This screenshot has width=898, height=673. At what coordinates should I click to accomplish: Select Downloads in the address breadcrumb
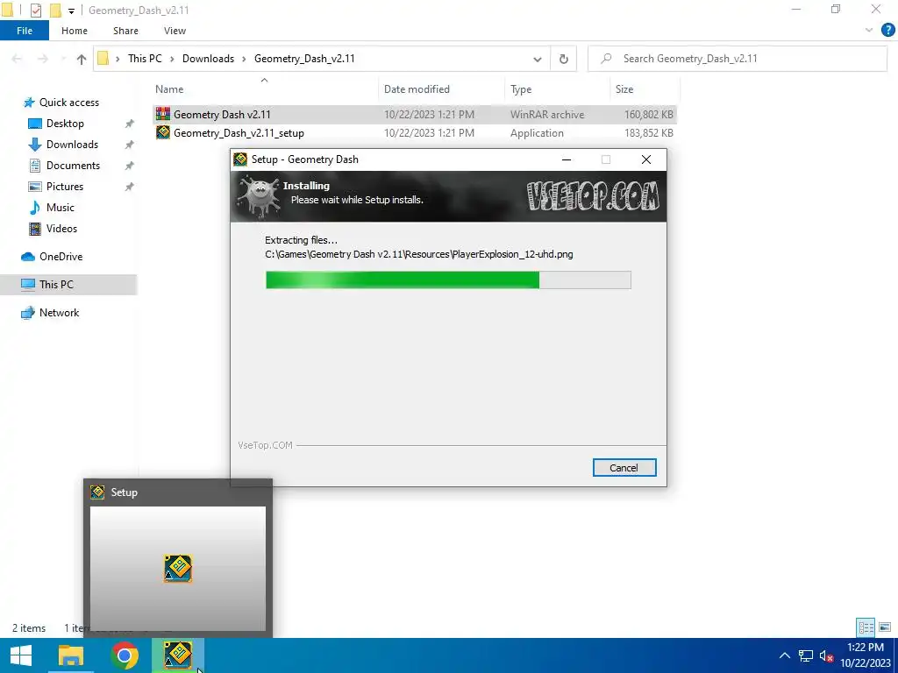208,59
